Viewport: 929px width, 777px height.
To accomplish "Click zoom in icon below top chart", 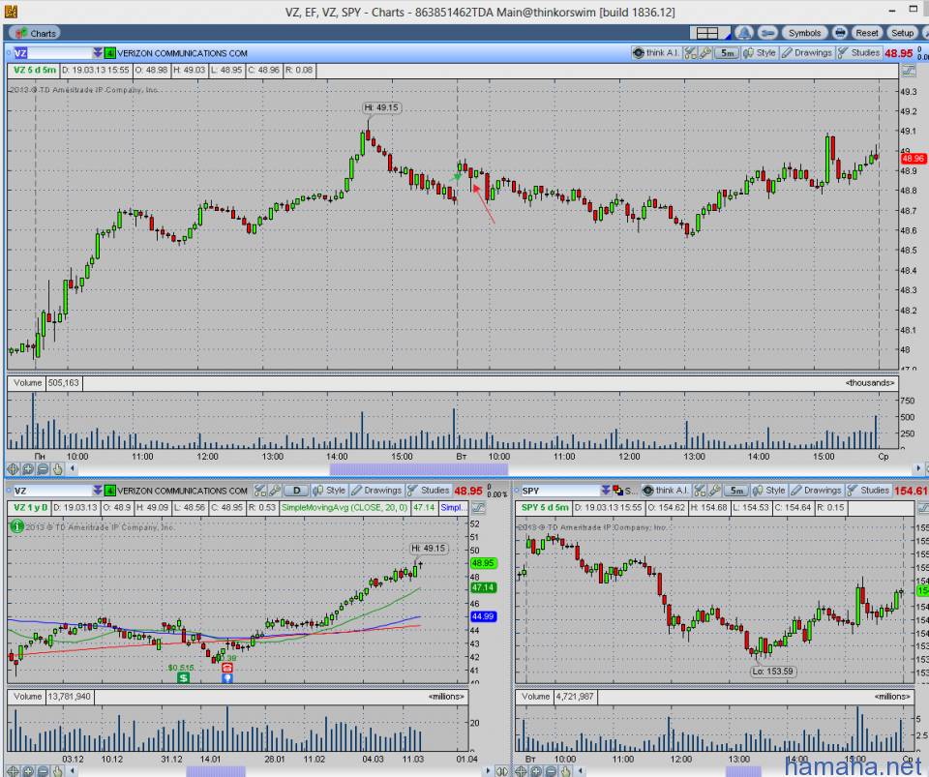I will (x=28, y=469).
